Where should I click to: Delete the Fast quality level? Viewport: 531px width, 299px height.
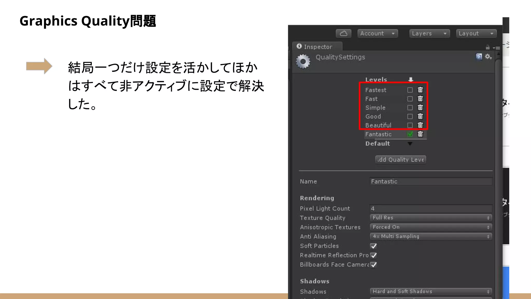coord(420,99)
